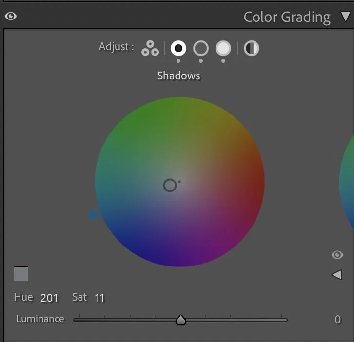Click the Hue value 201 field
Image resolution: width=354 pixels, height=342 pixels.
pos(49,298)
